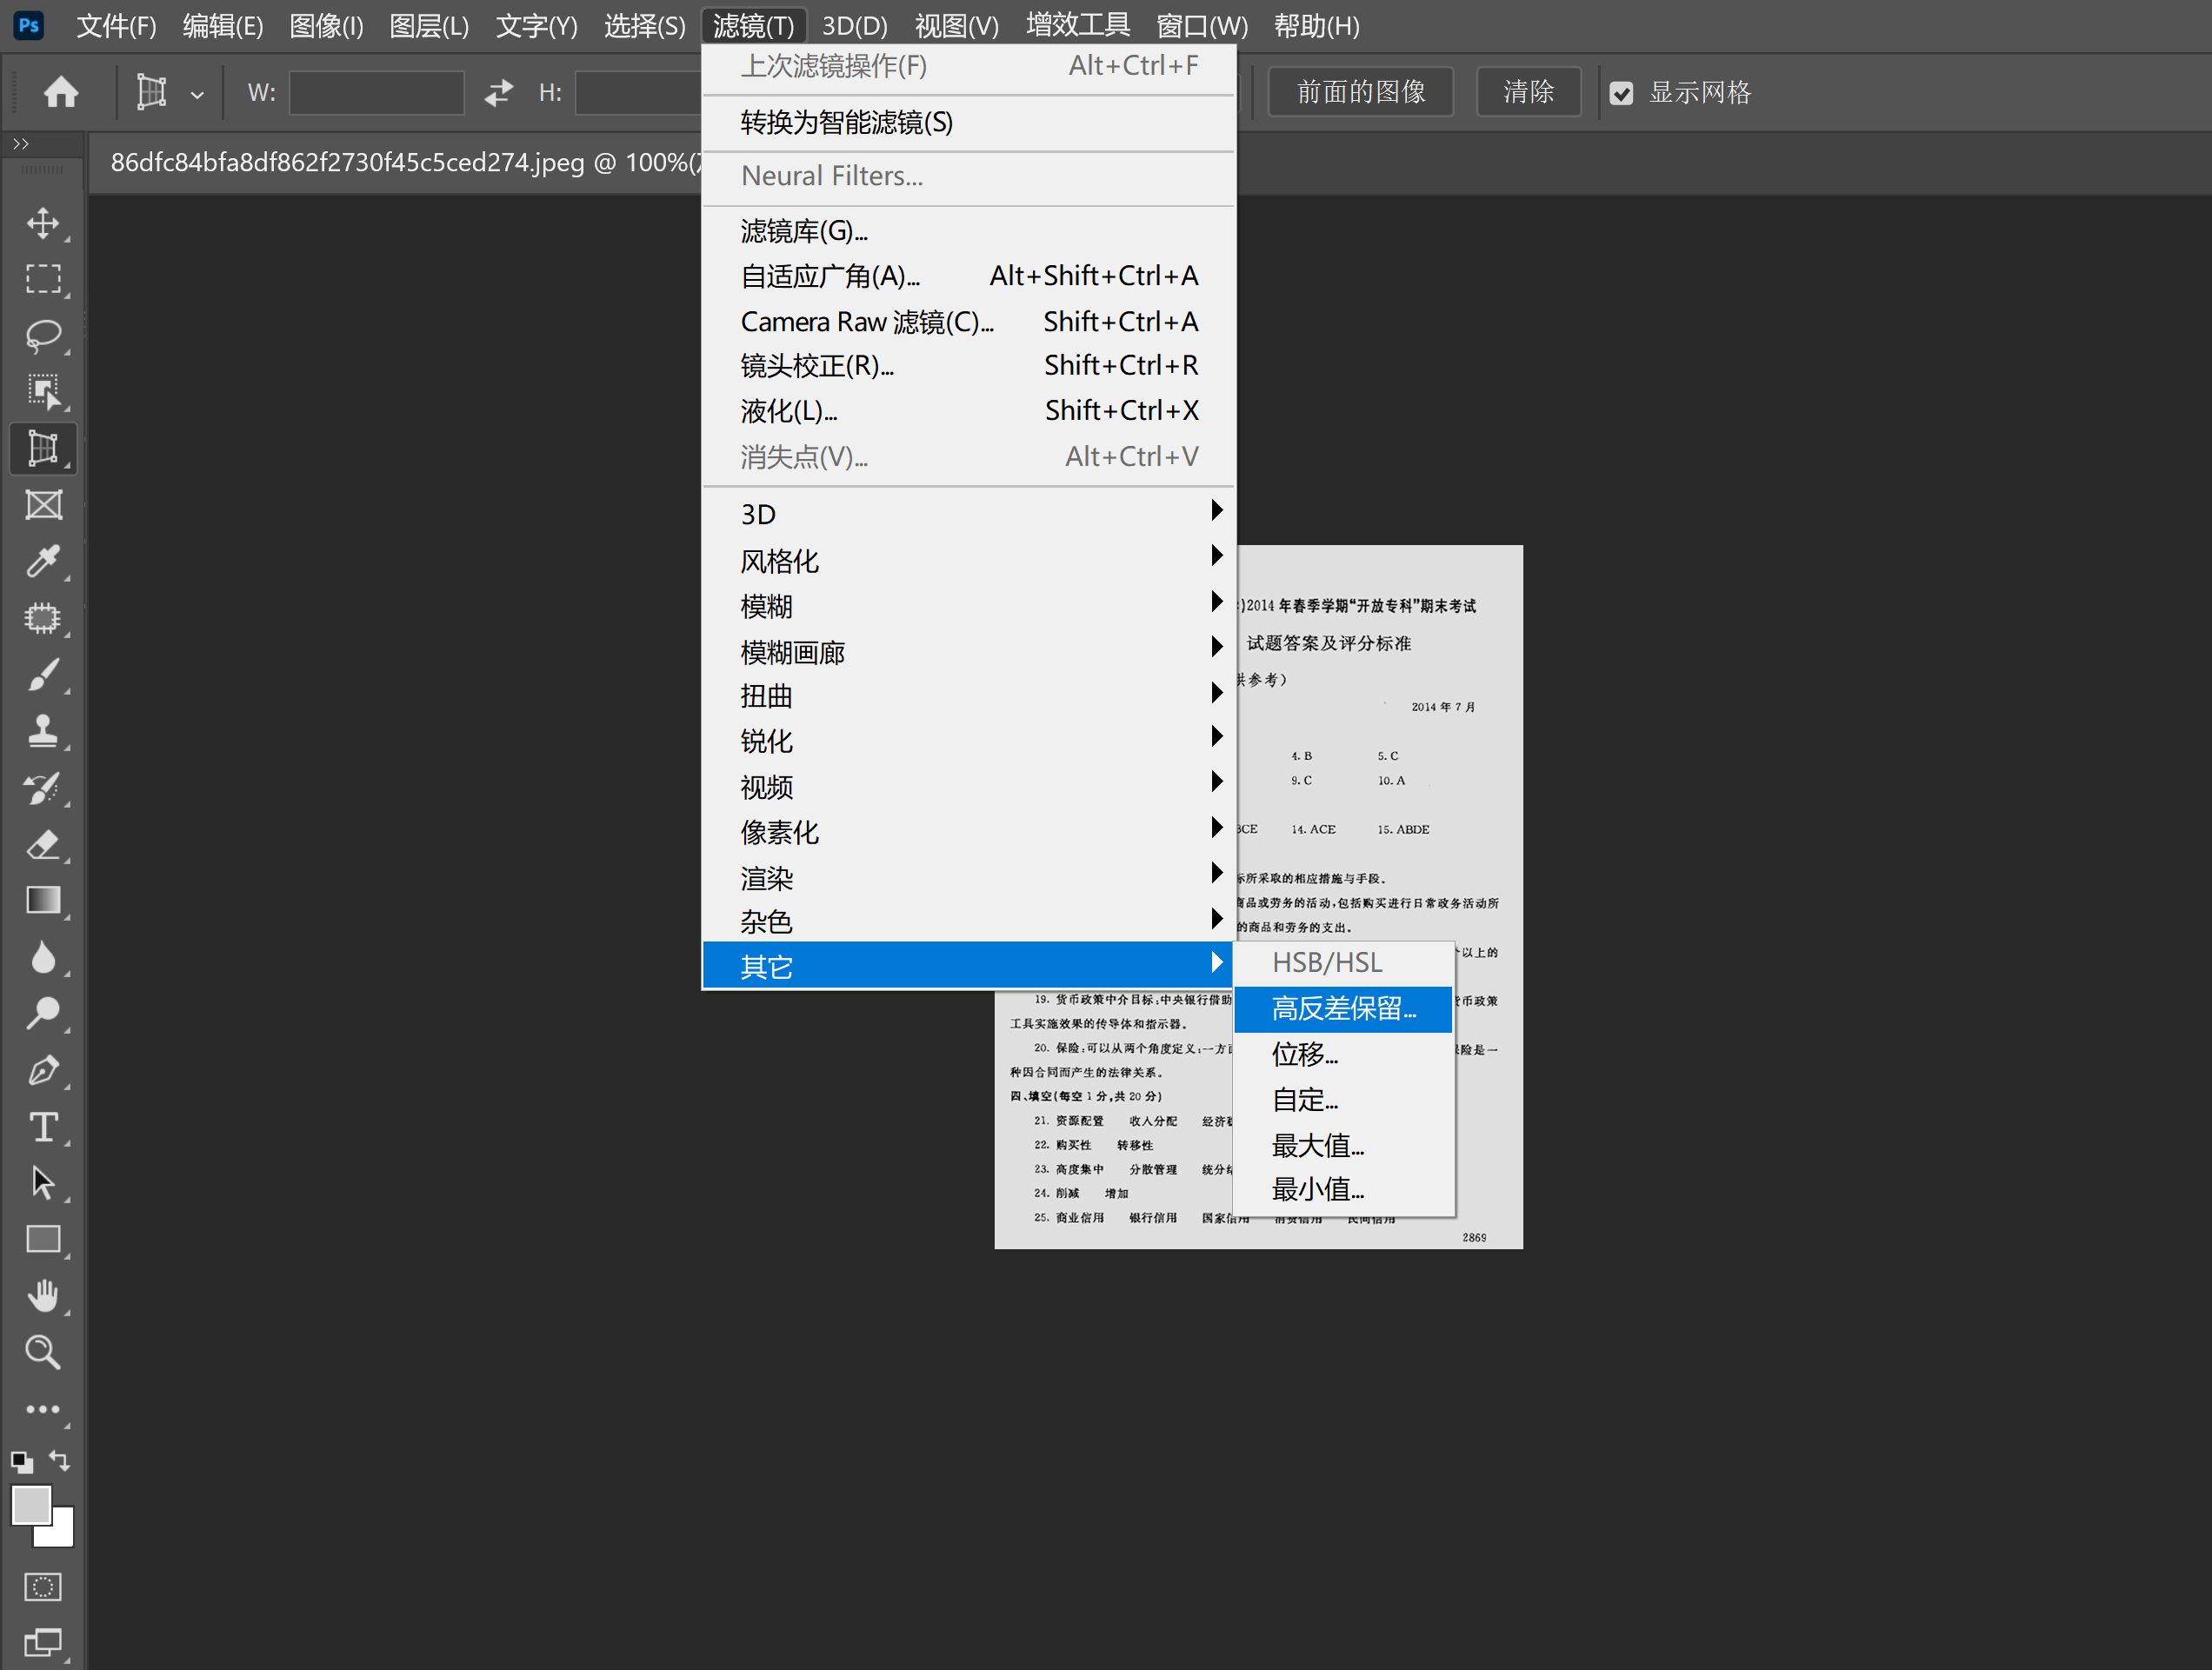Open perspective crop tool preset dropdown
Screen dimensions: 2212x1670
tap(197, 94)
